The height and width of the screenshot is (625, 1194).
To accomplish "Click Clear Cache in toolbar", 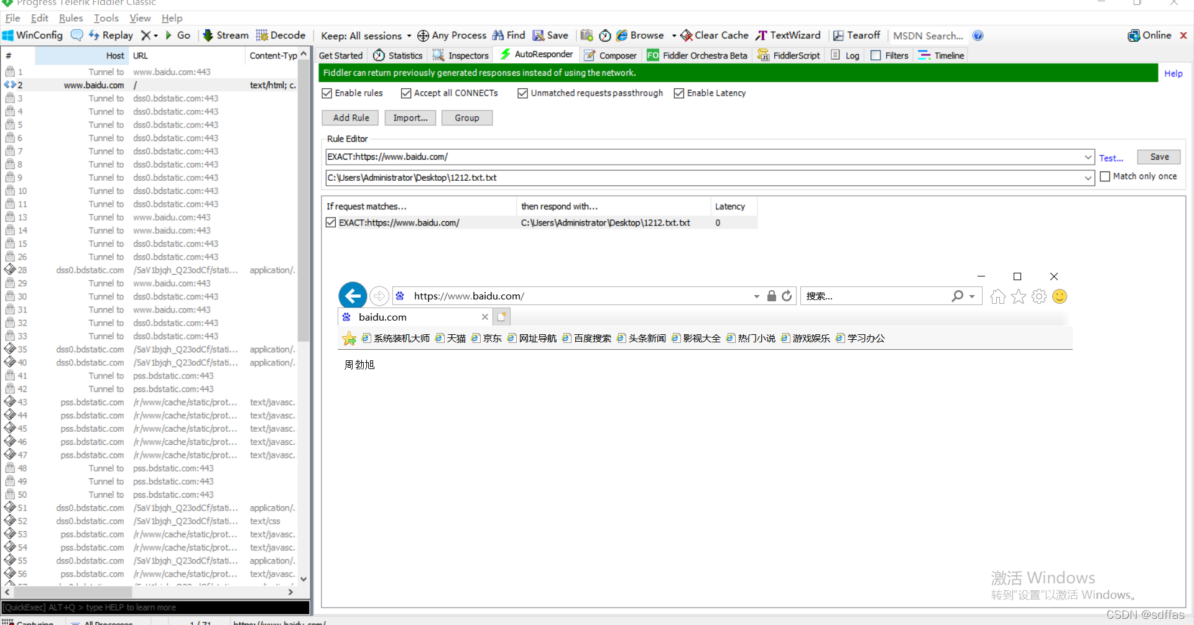I will coord(715,35).
